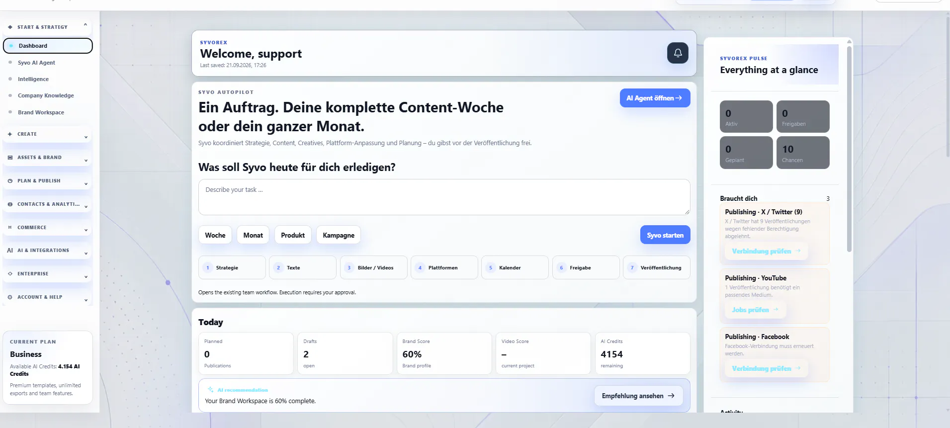Screen dimensions: 950x428
Task: Click the Contacts & Analytics section icon
Action: 10,204
